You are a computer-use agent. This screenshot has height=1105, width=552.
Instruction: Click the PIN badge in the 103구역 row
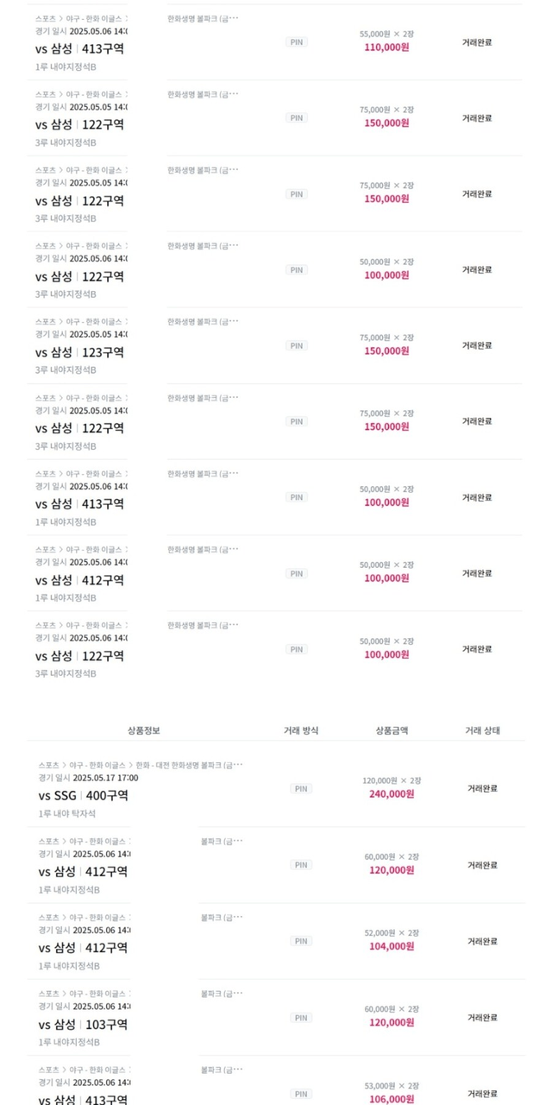301,1018
